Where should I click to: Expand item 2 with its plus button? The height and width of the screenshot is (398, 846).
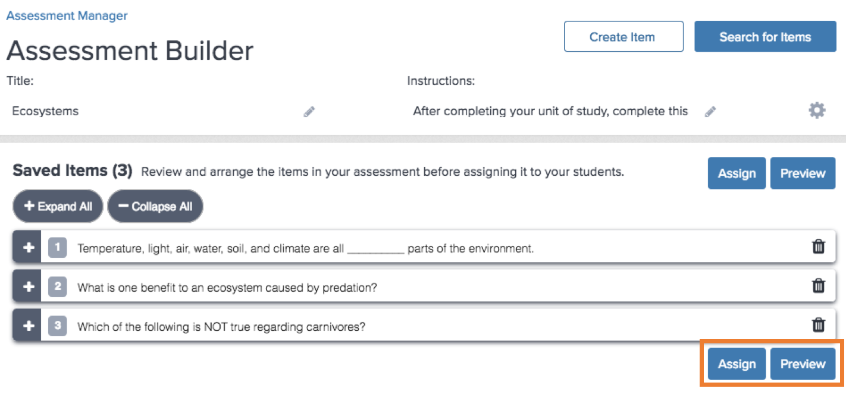coord(27,287)
